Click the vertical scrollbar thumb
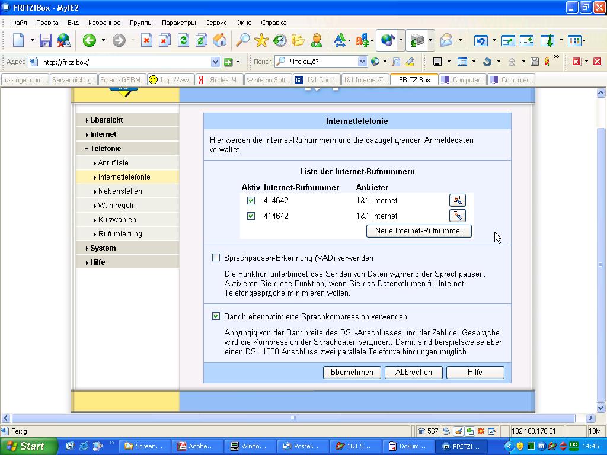The image size is (607, 455). [601, 265]
